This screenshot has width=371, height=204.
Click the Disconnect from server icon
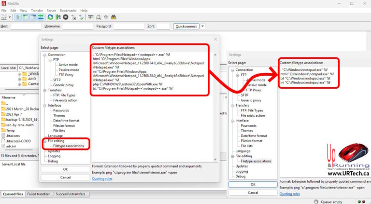click(x=73, y=17)
